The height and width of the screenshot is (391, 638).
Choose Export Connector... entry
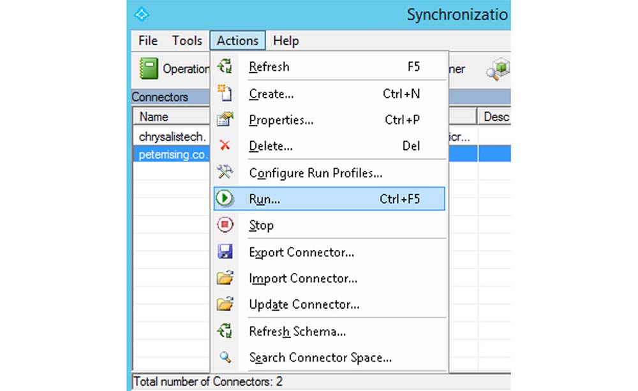(x=329, y=252)
